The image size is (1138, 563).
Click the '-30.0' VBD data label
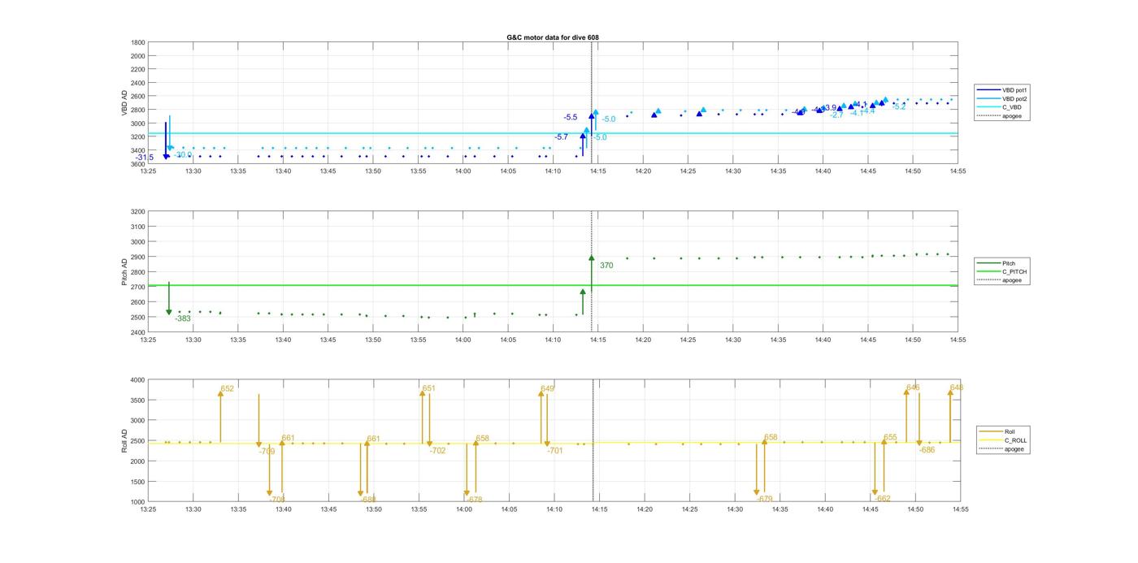(183, 154)
